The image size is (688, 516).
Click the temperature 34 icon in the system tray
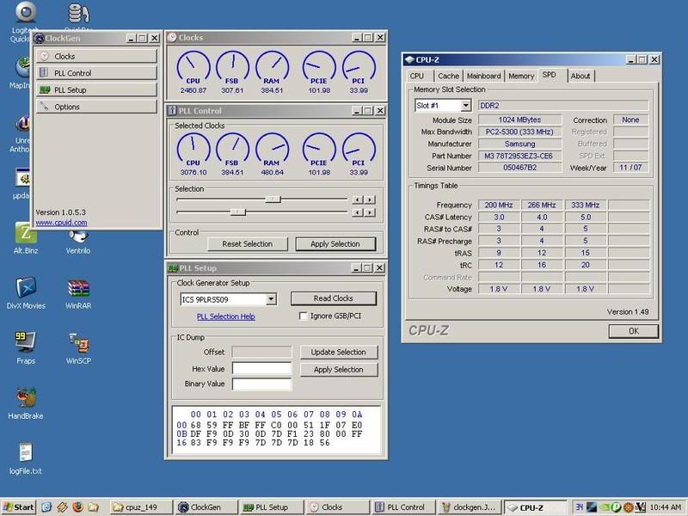tap(579, 507)
